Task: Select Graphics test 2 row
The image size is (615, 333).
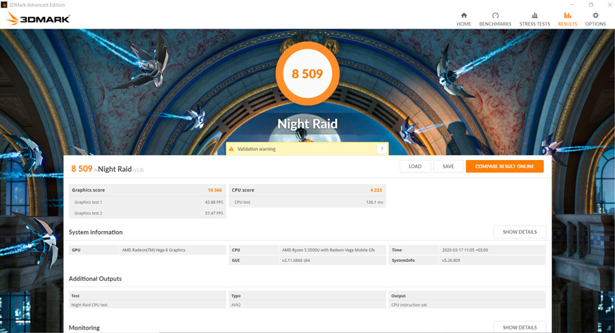Action: tap(148, 213)
